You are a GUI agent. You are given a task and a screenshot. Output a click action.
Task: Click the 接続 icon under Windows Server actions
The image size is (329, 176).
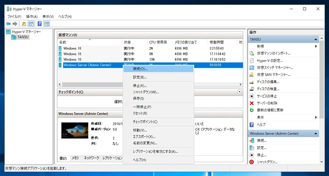click(x=252, y=141)
